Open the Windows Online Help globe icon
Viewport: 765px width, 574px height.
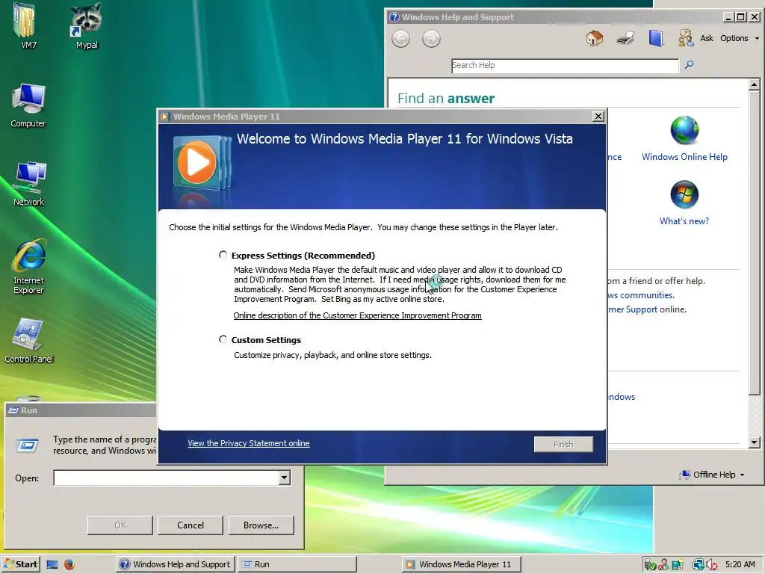pos(684,130)
